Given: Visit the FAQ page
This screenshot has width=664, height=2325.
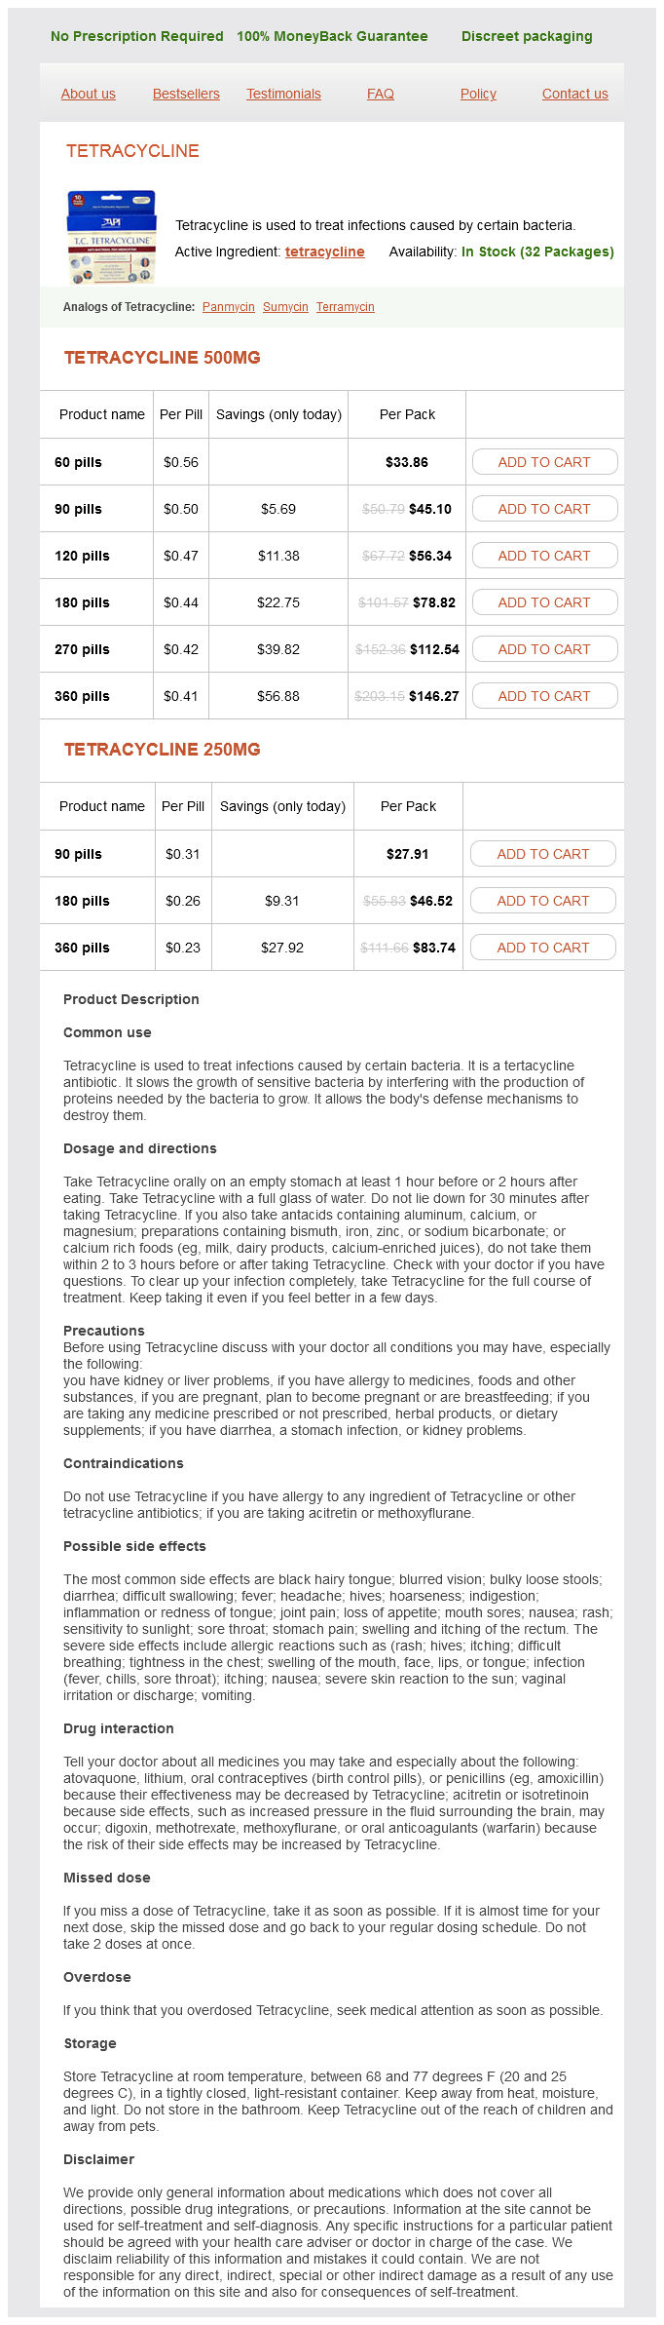Looking at the screenshot, I should [381, 94].
